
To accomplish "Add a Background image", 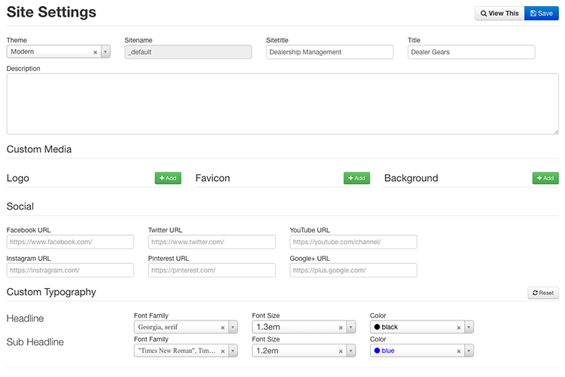I will (x=545, y=178).
